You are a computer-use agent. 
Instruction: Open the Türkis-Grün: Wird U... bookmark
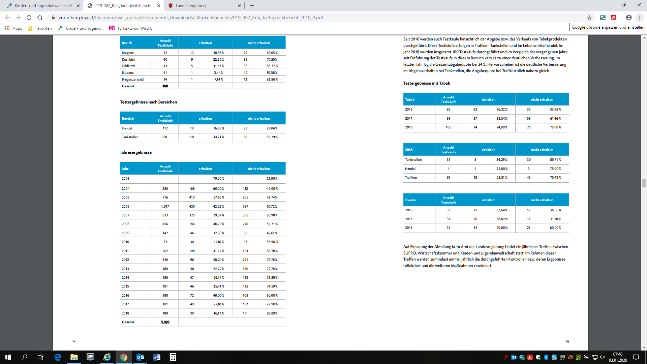click(132, 28)
